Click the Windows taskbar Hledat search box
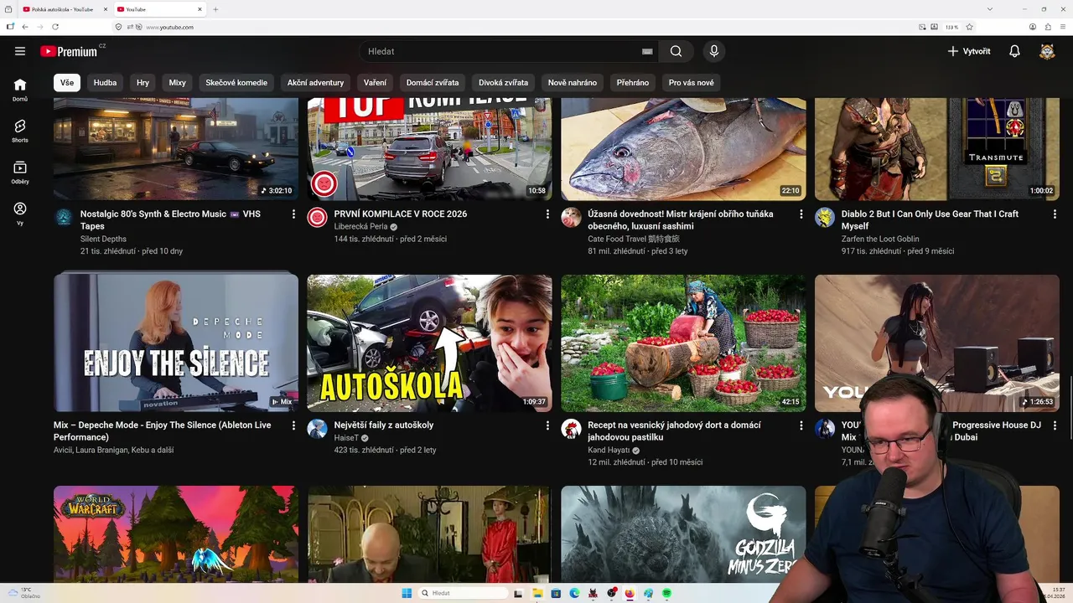 tap(464, 593)
